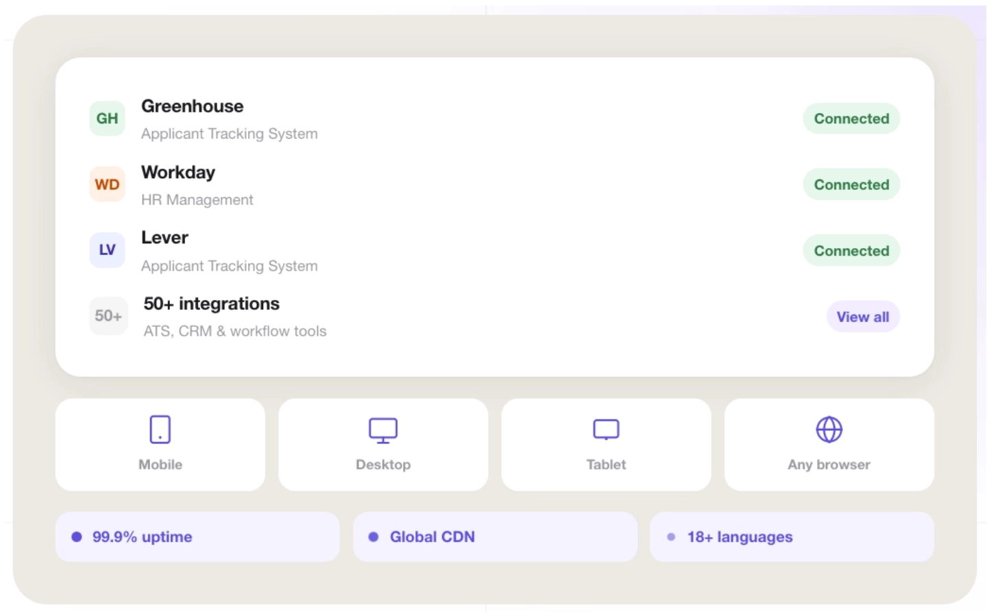
Task: Click Applicant Tracking System under Lever
Action: [x=230, y=266]
